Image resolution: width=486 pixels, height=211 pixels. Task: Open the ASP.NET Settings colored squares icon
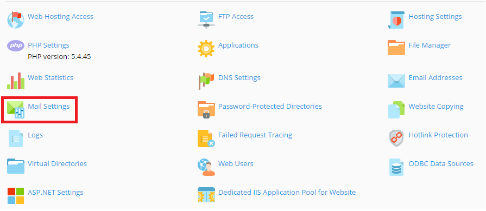(x=16, y=196)
